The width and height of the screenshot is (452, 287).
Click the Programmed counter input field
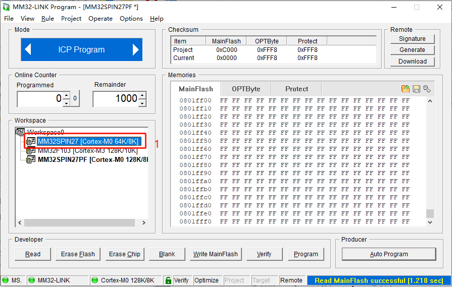click(40, 99)
